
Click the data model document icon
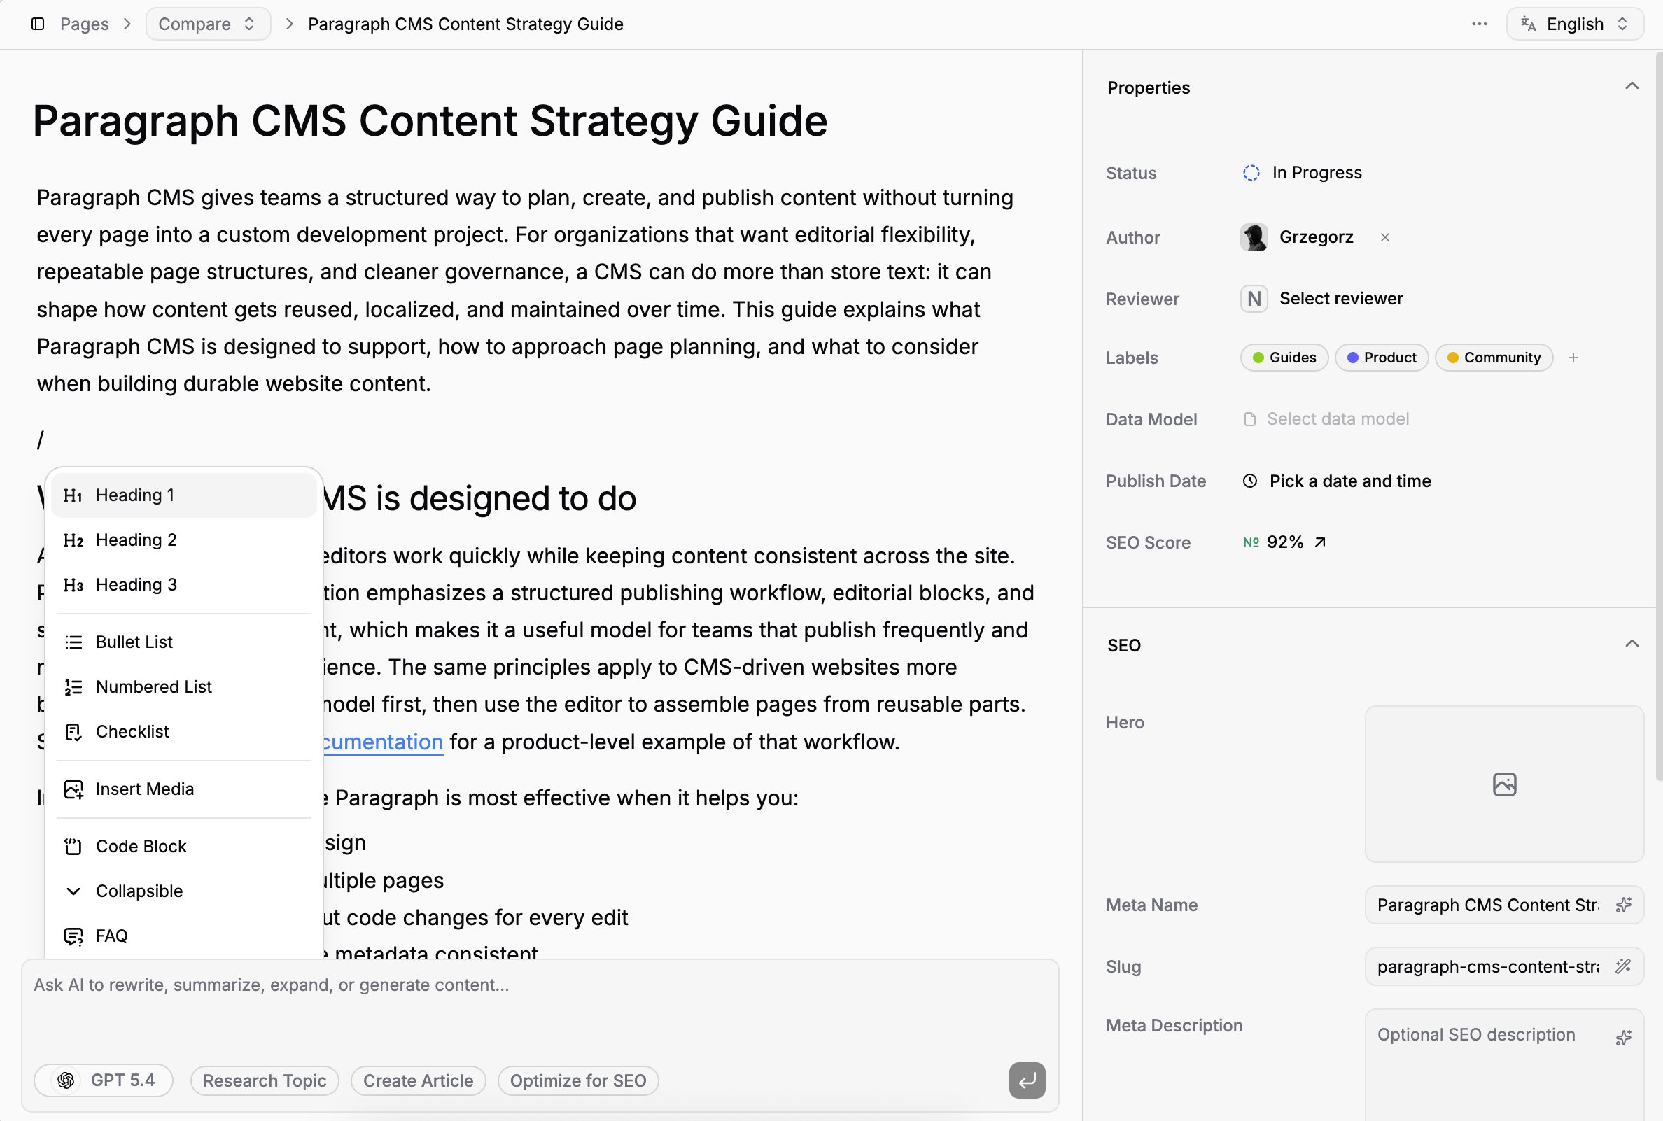[1249, 419]
